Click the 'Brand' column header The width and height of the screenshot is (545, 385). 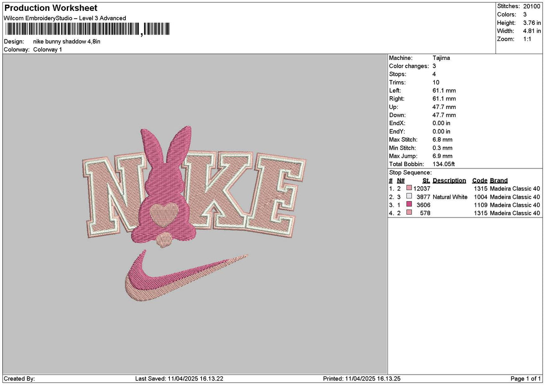499,181
